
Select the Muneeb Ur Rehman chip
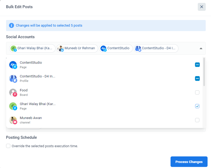tap(77, 48)
